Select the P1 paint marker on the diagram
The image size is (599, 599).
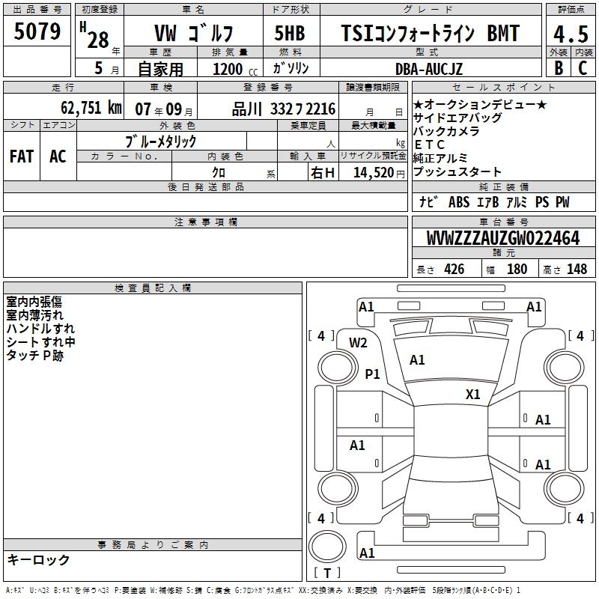coord(372,374)
